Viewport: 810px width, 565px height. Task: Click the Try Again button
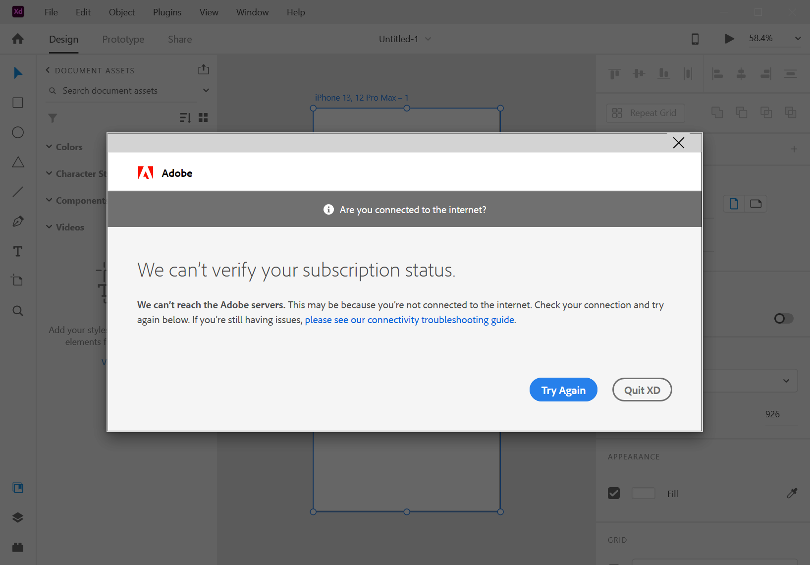pyautogui.click(x=563, y=390)
